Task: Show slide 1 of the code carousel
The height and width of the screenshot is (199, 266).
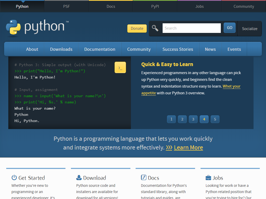Action: 171,119
